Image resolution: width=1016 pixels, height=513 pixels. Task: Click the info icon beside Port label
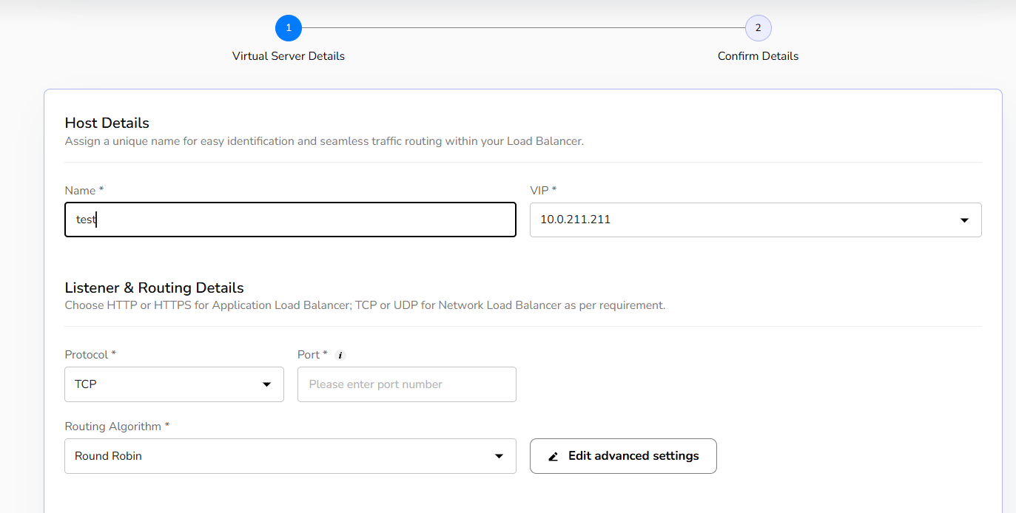340,356
